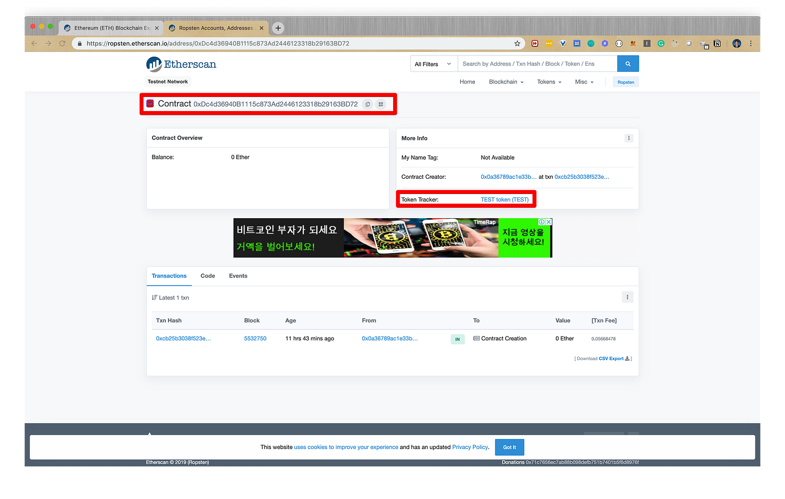Image resolution: width=785 pixels, height=499 pixels.
Task: Copy the contract address to clipboard
Action: pos(368,104)
